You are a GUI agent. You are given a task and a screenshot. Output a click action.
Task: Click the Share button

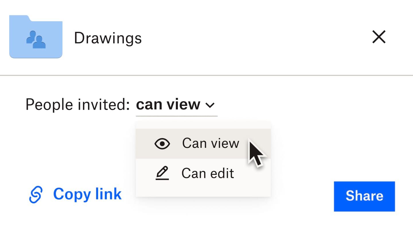[x=364, y=196]
